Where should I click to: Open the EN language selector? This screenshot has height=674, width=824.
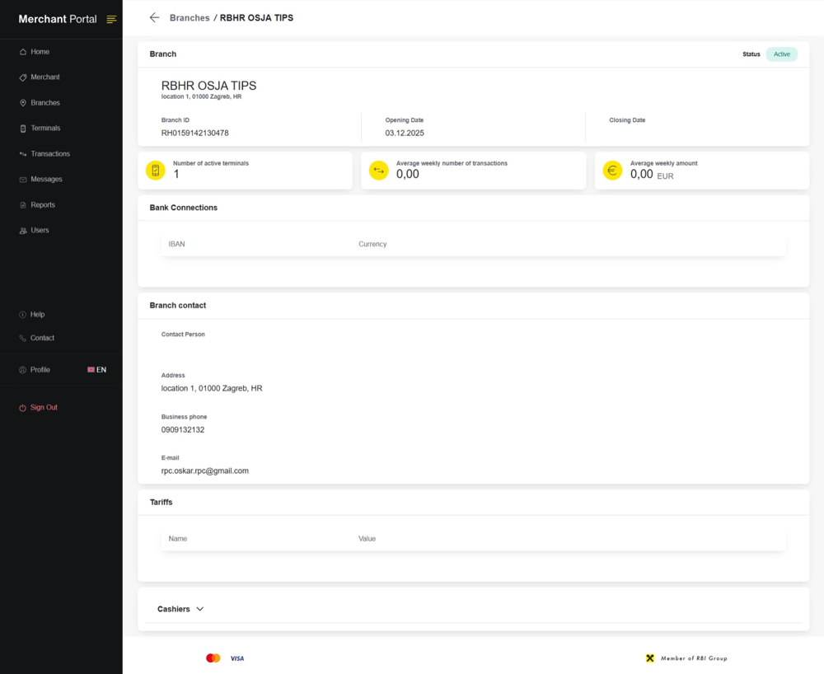96,370
